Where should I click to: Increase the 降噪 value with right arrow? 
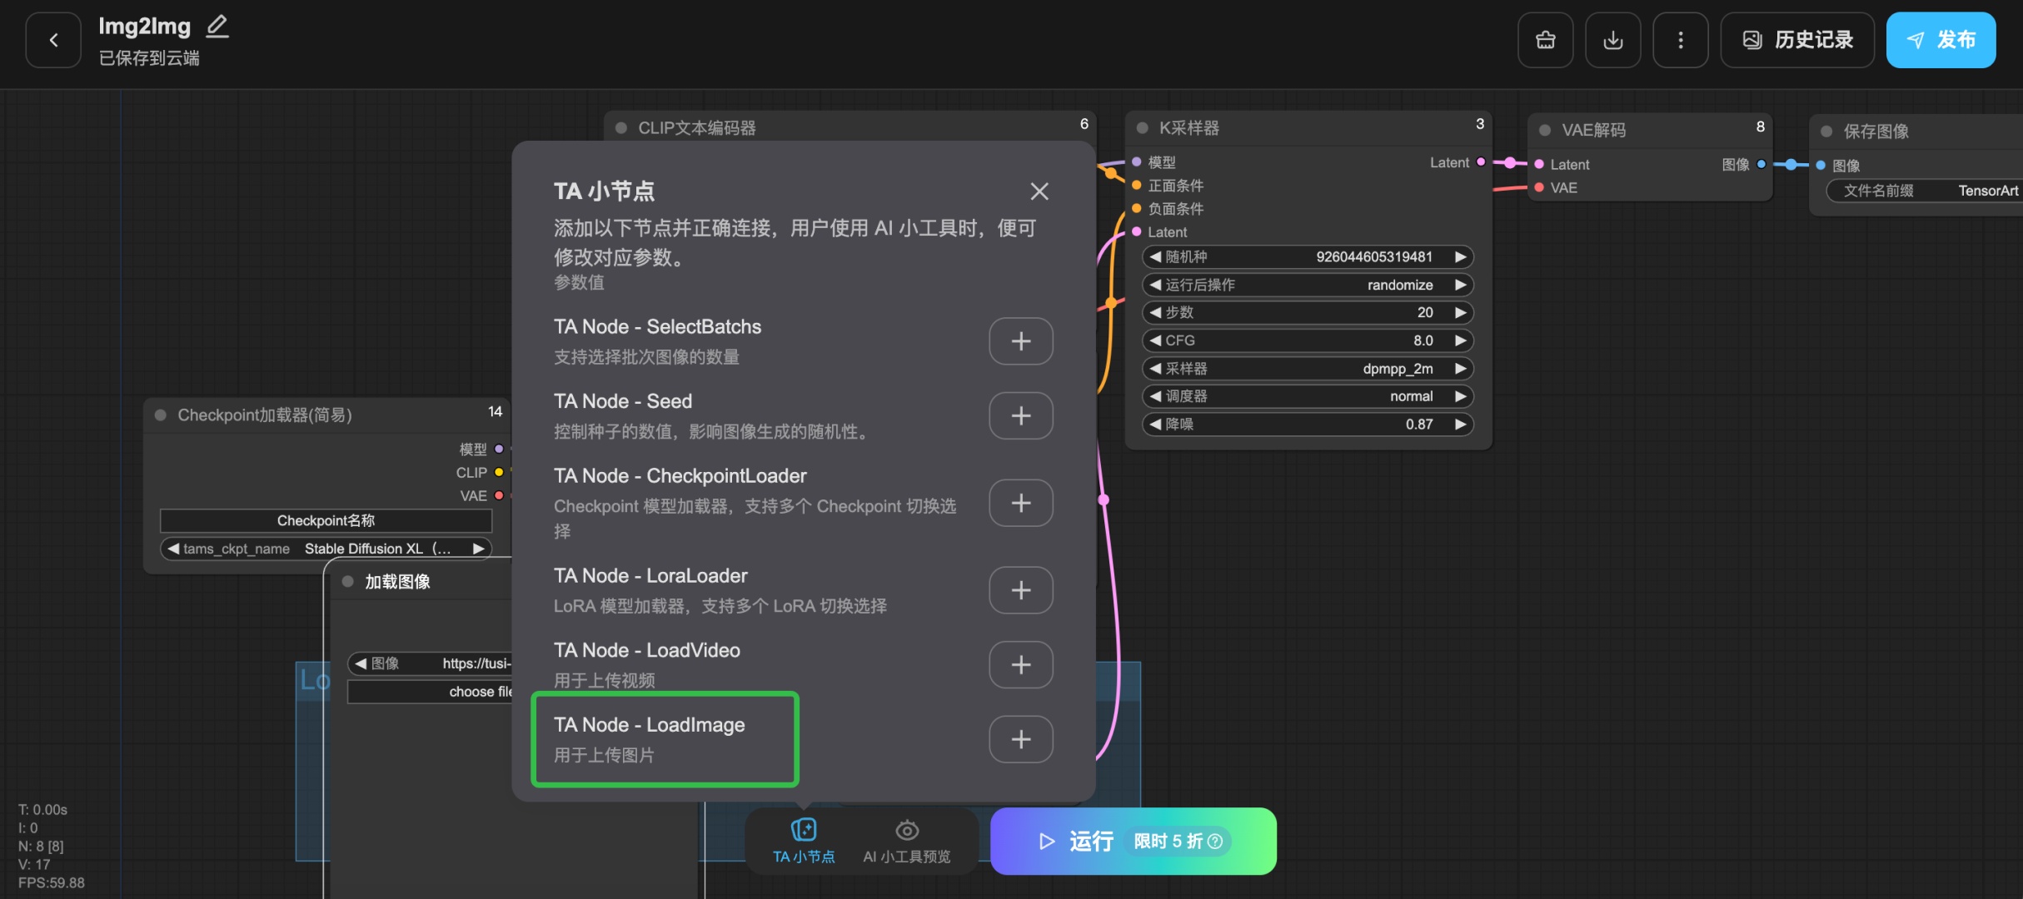click(x=1460, y=425)
